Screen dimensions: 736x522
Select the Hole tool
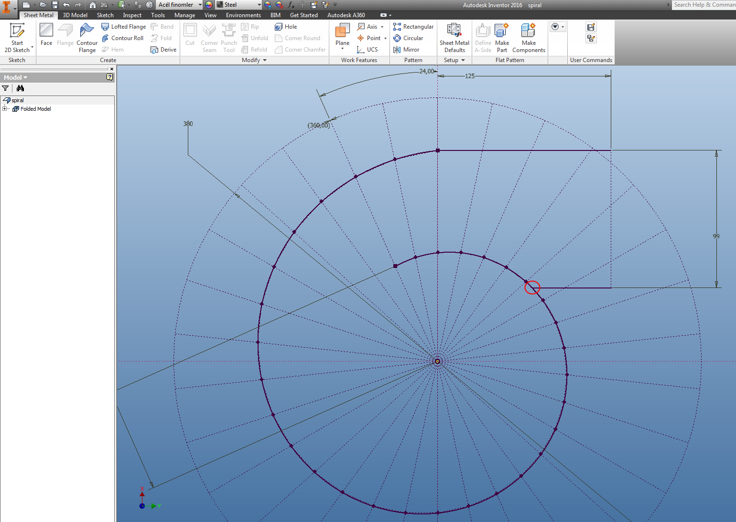[x=286, y=27]
